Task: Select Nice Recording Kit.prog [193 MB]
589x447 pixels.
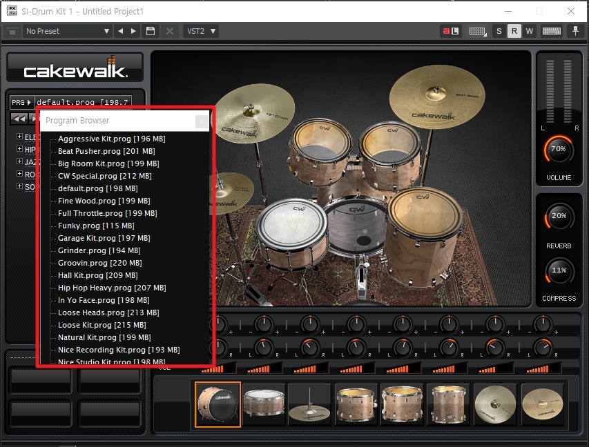Action: [x=119, y=350]
